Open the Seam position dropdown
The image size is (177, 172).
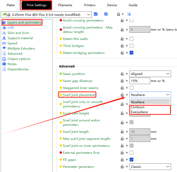pyautogui.click(x=150, y=74)
